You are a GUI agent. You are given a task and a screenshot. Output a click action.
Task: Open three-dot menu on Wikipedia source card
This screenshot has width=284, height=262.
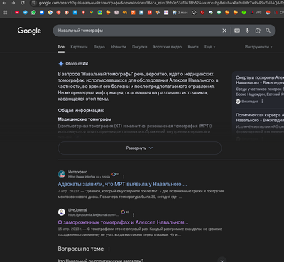(262, 102)
